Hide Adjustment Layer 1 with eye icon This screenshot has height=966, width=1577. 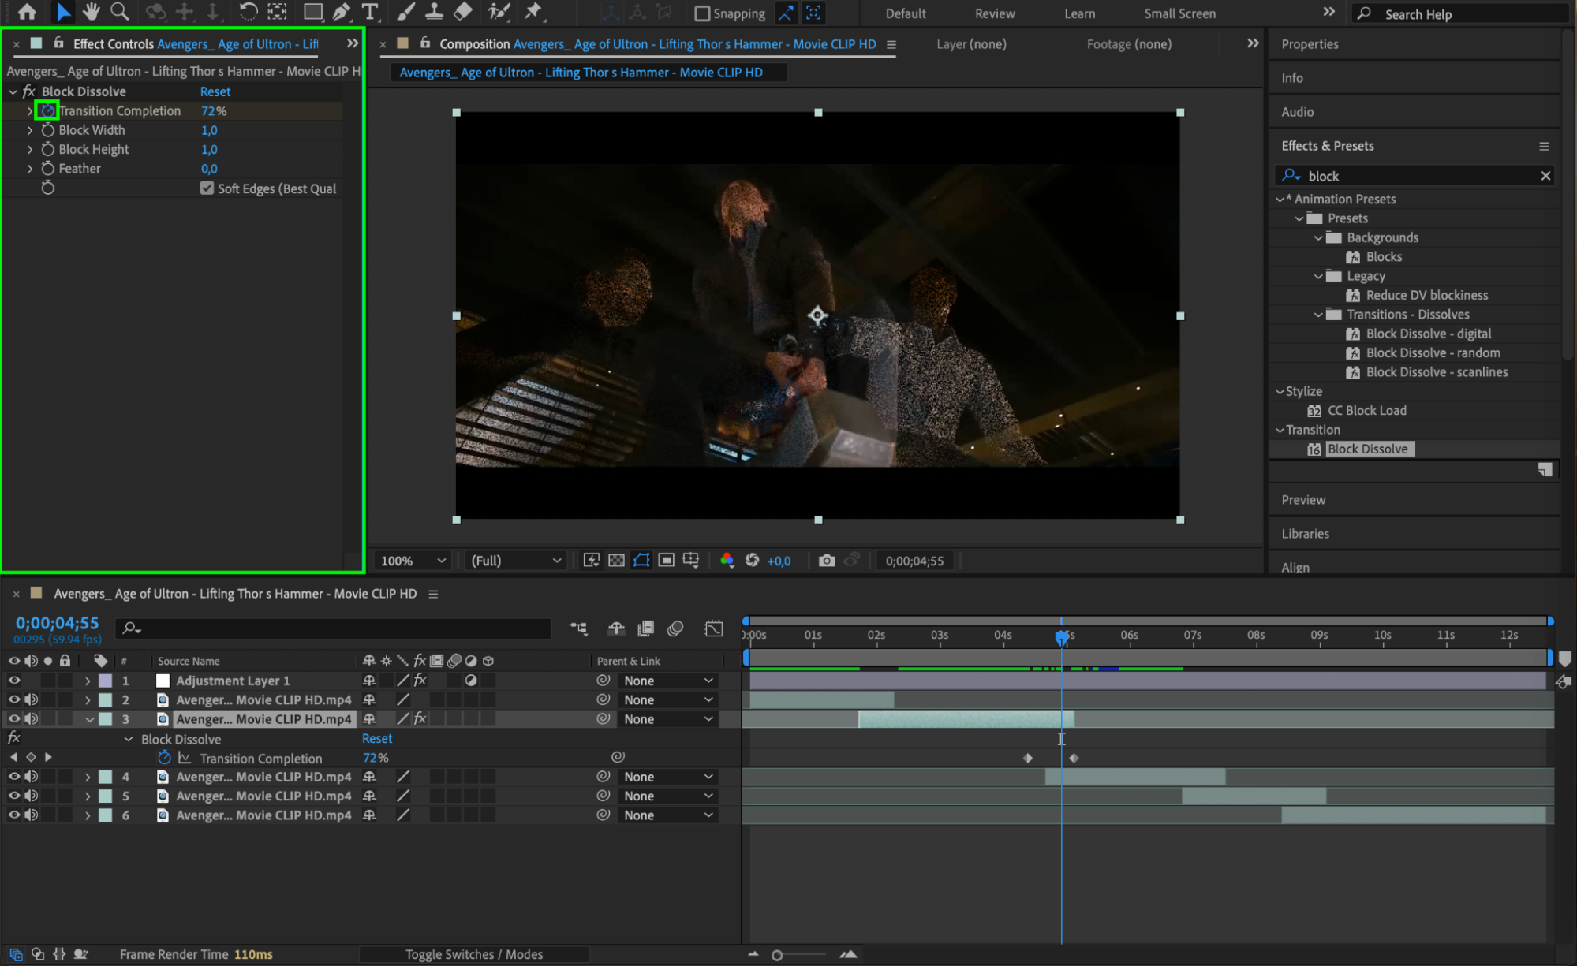coord(14,681)
